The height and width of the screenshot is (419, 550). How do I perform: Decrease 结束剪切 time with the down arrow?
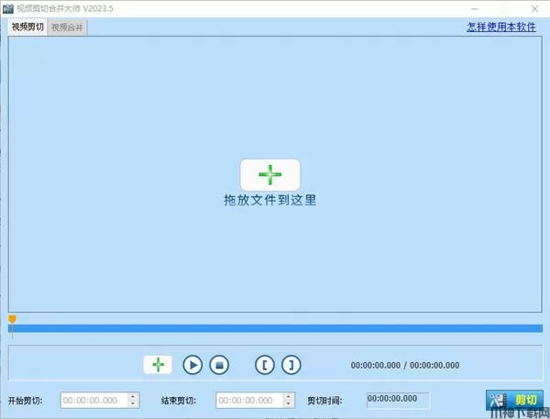coord(290,404)
